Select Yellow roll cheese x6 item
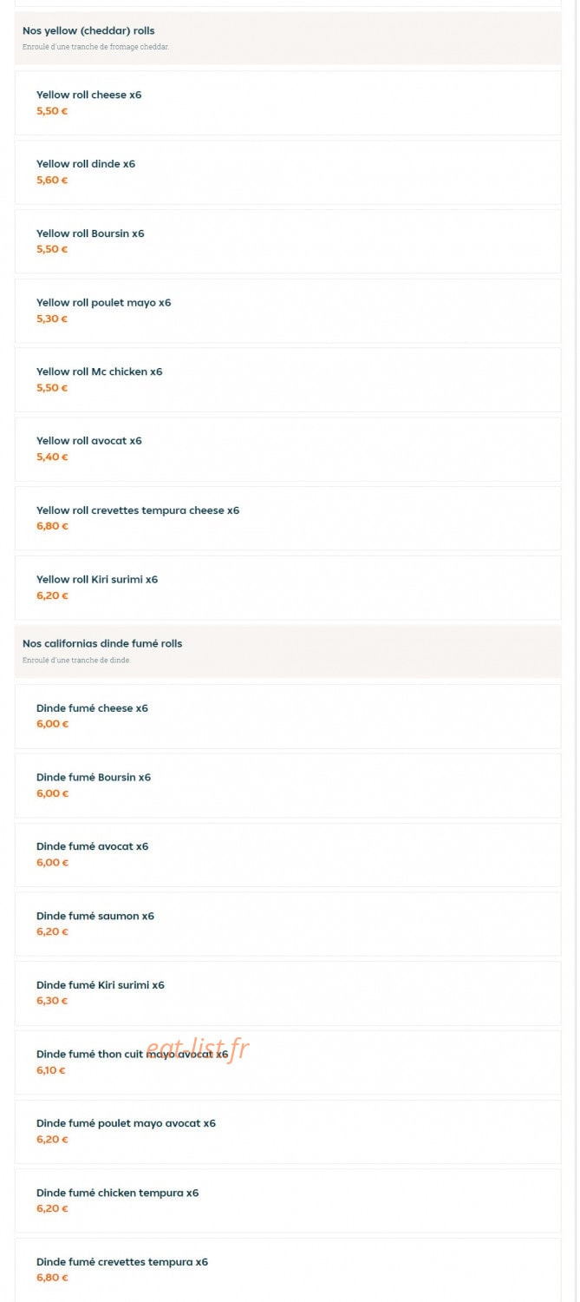580x1302 pixels. point(288,102)
